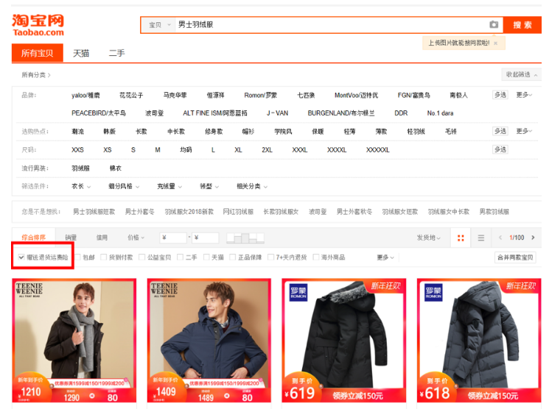Viewport: 549px width, 409px height.
Task: Choose 棉衣 under 流行男装
Action: 116,168
